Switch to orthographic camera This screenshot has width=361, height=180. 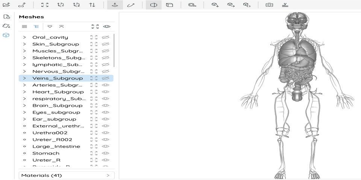[x=170, y=5]
